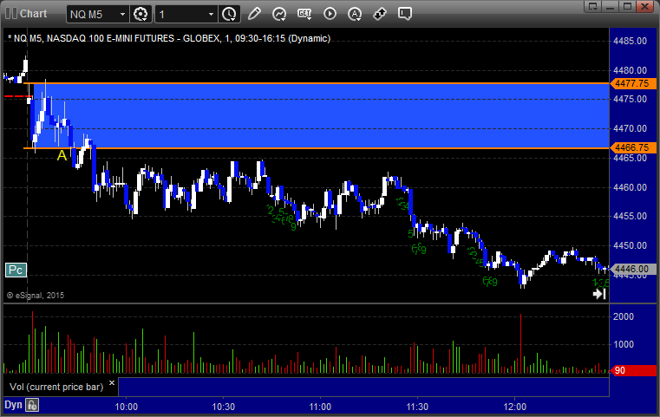Click the bar replay play icon
660x417 pixels.
tap(330, 14)
